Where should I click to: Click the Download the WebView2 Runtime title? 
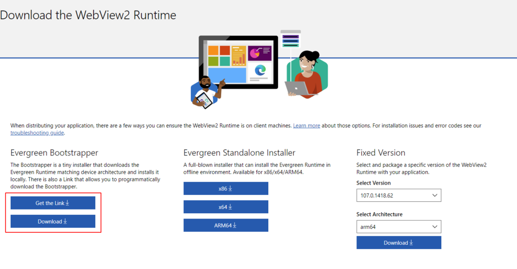88,15
